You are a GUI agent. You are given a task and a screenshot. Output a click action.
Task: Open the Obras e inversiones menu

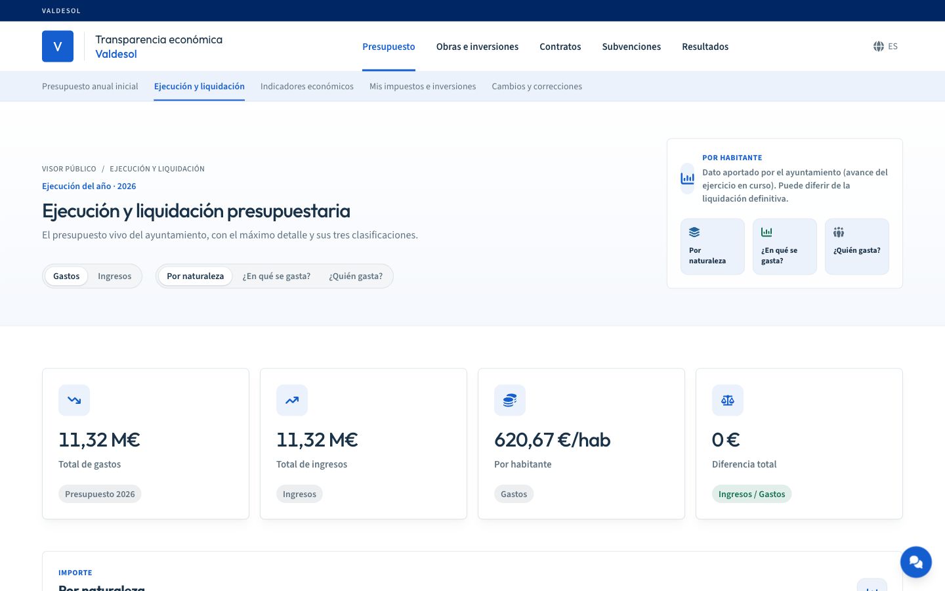(x=477, y=47)
